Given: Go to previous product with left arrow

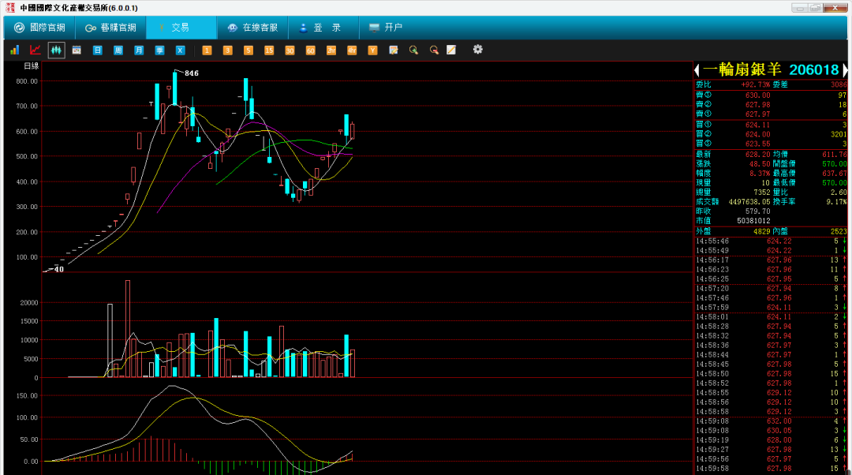Looking at the screenshot, I should (x=697, y=70).
